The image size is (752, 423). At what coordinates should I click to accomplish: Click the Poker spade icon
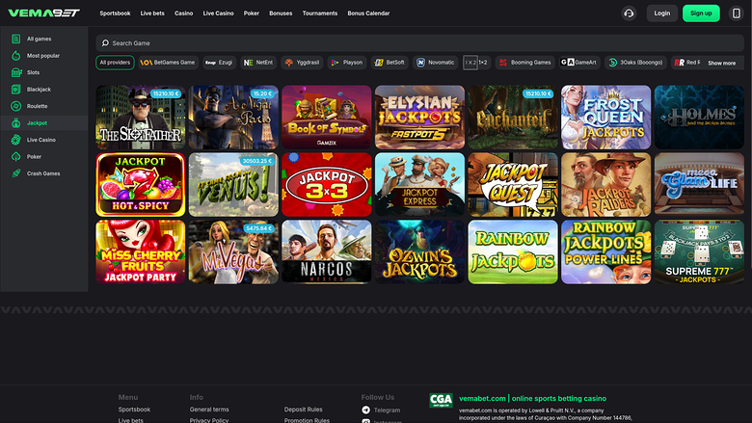[15, 157]
